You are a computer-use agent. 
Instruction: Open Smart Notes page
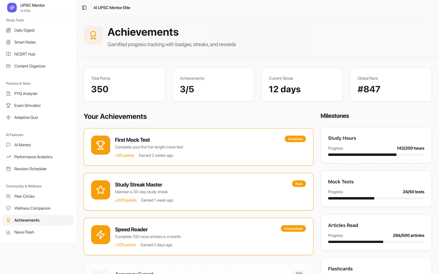point(38,42)
